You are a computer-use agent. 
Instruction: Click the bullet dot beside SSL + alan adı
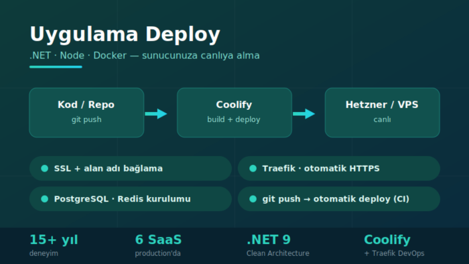[x=45, y=168]
